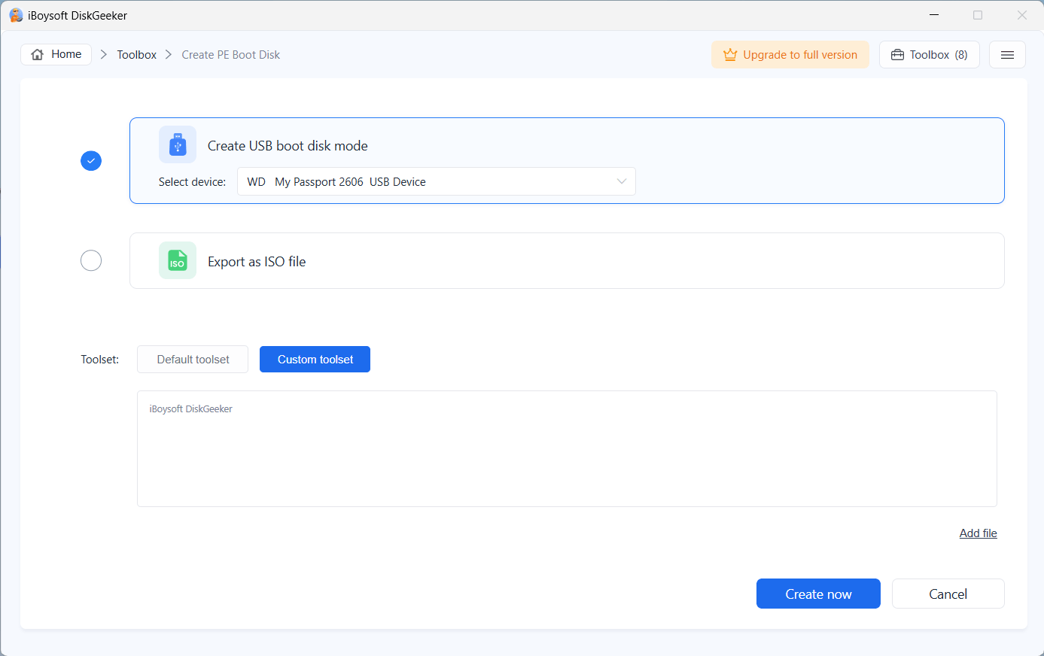Navigate to Toolbox breadcrumb
This screenshot has height=656, width=1044.
point(137,55)
